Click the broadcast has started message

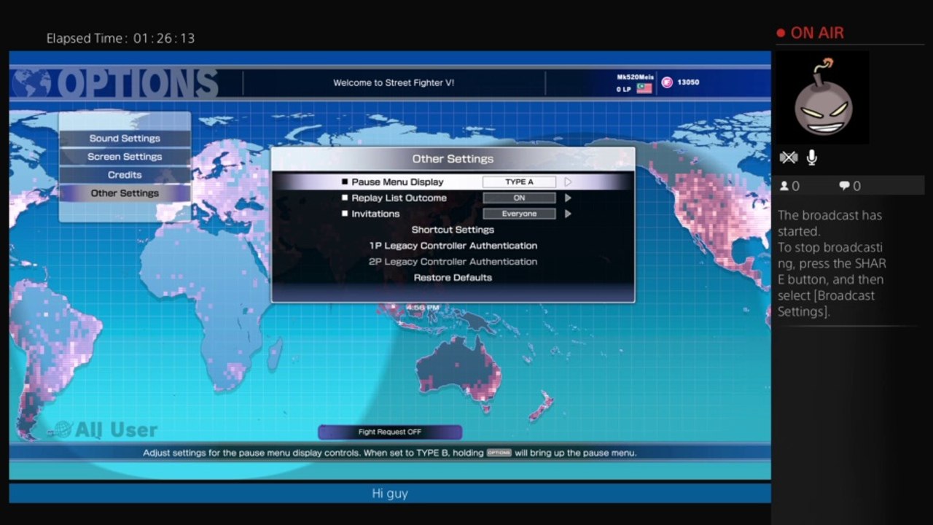832,263
